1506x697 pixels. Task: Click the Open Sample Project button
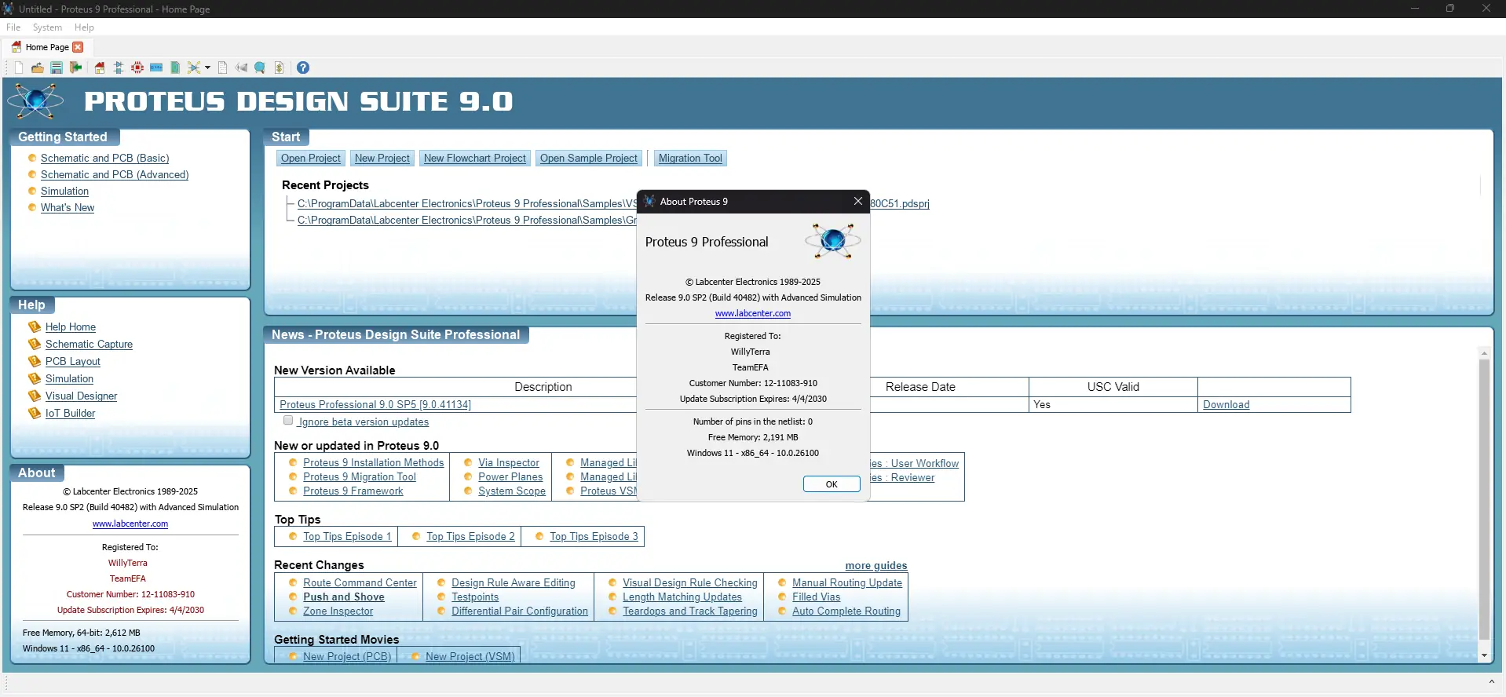(x=589, y=159)
